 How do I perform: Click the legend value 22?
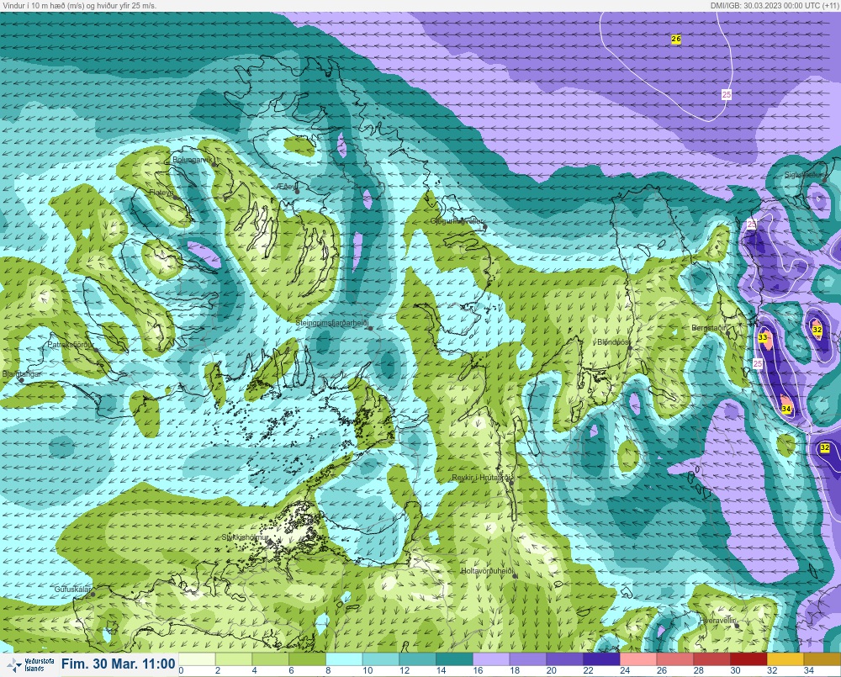click(588, 670)
